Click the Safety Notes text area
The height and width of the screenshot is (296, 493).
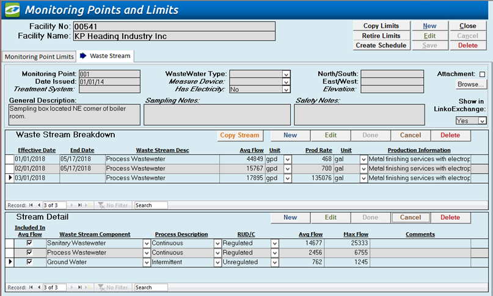click(x=359, y=115)
